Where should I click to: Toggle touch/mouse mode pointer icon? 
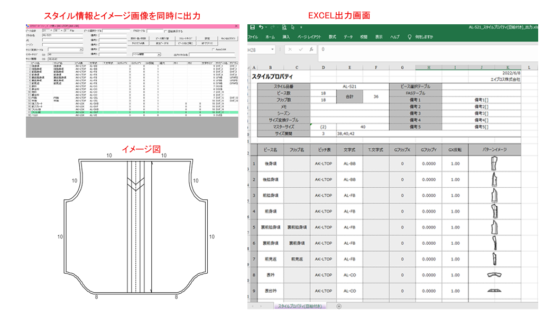pyautogui.click(x=293, y=27)
